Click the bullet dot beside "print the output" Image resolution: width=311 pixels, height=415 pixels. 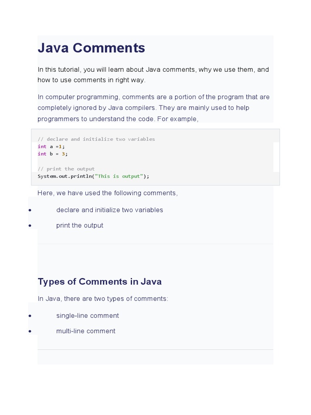(30, 226)
